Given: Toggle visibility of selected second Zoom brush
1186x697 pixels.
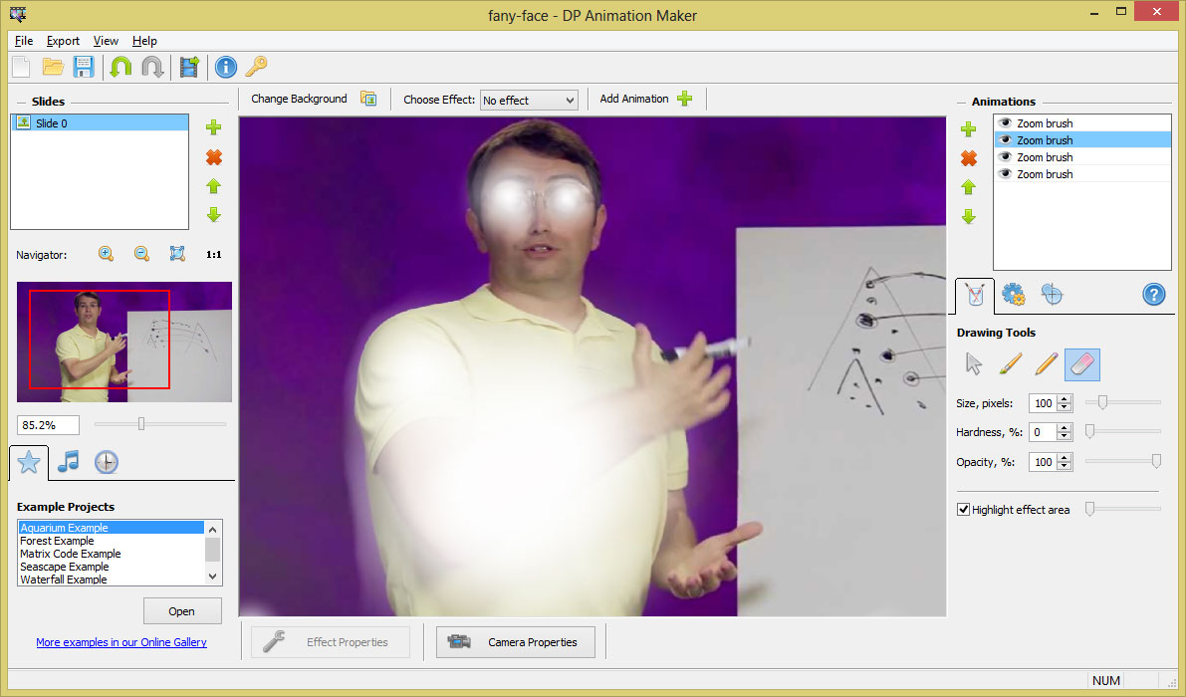Looking at the screenshot, I should tap(1005, 139).
